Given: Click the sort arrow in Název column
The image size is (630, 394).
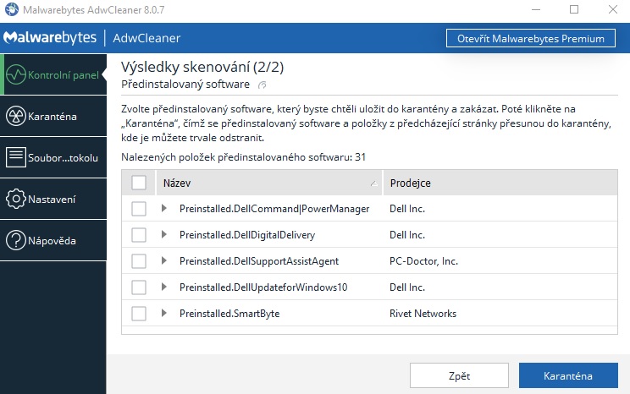Looking at the screenshot, I should [x=373, y=183].
